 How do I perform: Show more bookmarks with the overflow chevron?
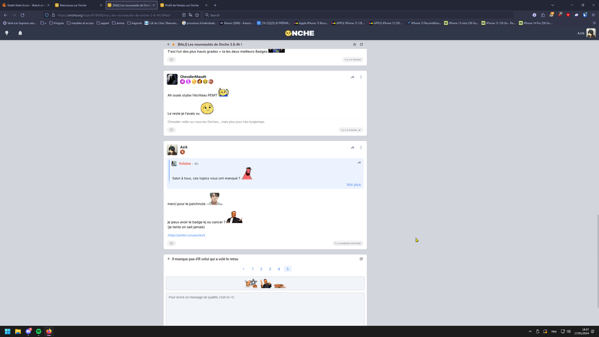(594, 23)
